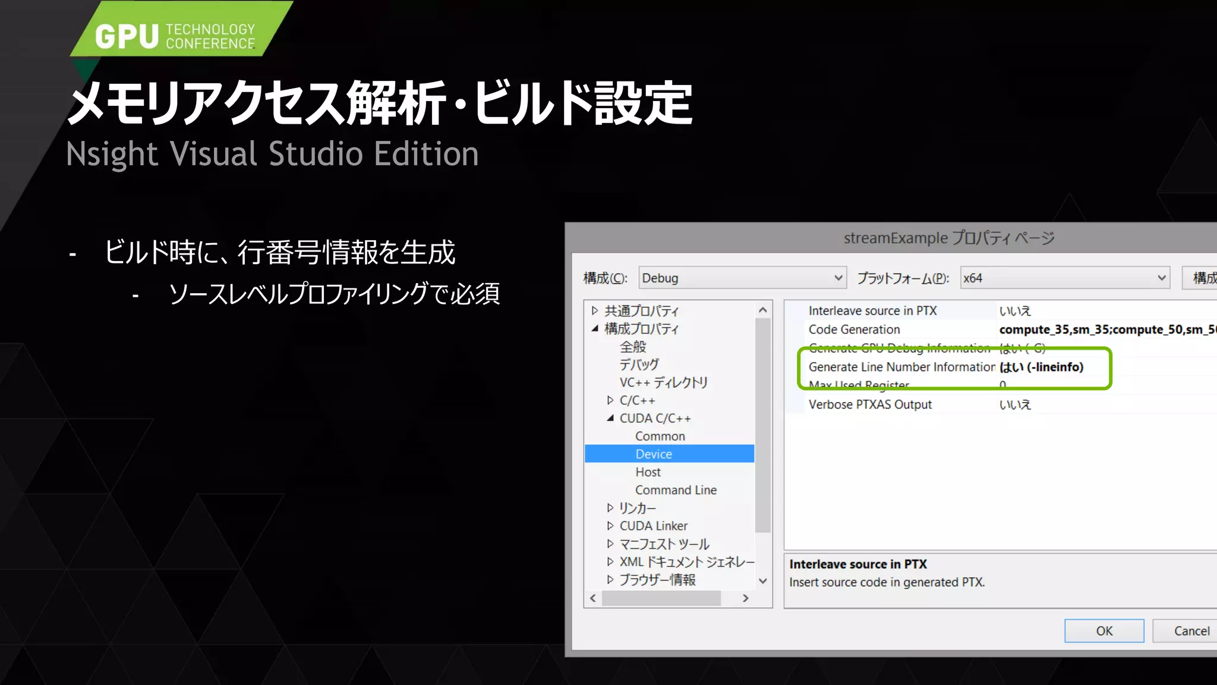The height and width of the screenshot is (685, 1217).
Task: Open the Command Line tree item
Action: tap(676, 490)
